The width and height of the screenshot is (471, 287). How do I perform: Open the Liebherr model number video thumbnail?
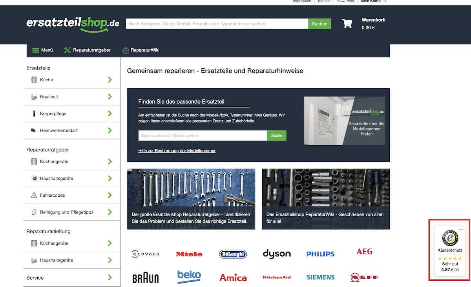tap(344, 121)
